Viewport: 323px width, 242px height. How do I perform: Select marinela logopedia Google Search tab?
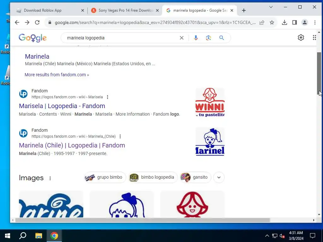pos(200,10)
